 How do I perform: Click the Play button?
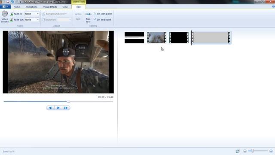(x=58, y=108)
